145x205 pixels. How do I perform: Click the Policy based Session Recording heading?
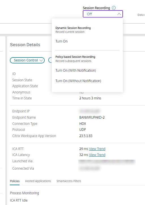pyautogui.click(x=75, y=57)
